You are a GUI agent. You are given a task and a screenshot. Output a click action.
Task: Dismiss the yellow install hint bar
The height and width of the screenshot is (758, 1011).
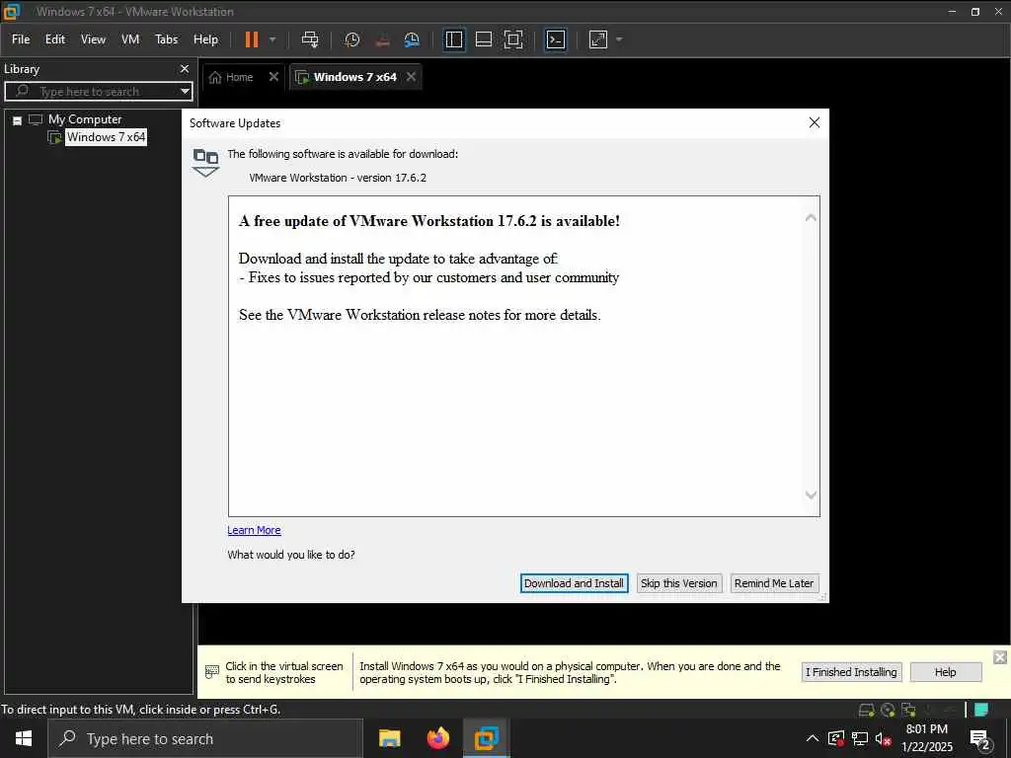(x=1000, y=656)
